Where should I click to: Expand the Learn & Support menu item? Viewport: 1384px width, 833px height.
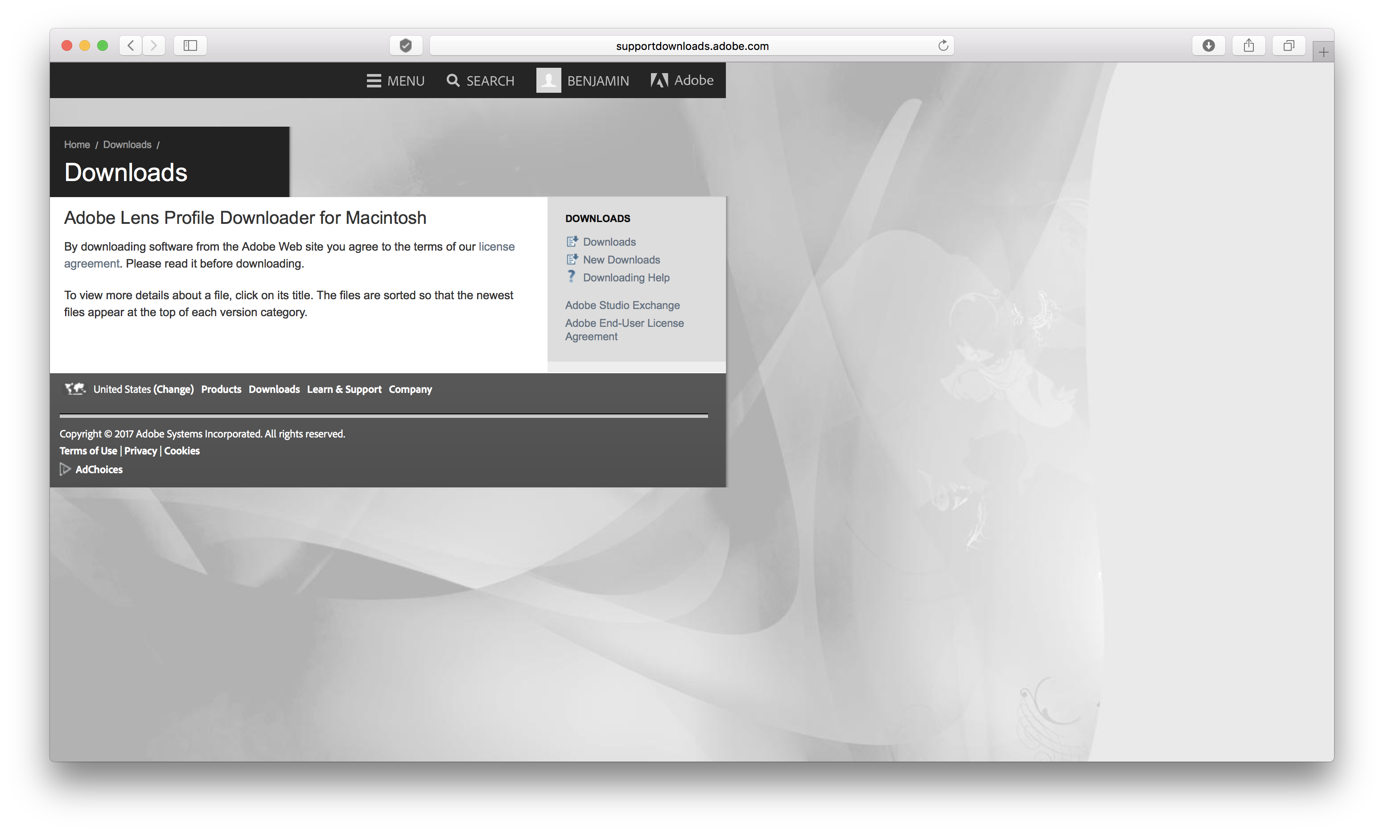pos(343,388)
